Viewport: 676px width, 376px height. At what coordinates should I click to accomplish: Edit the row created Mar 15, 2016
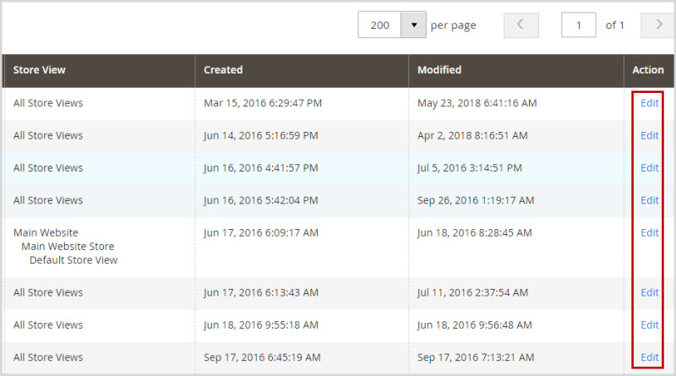pos(649,103)
